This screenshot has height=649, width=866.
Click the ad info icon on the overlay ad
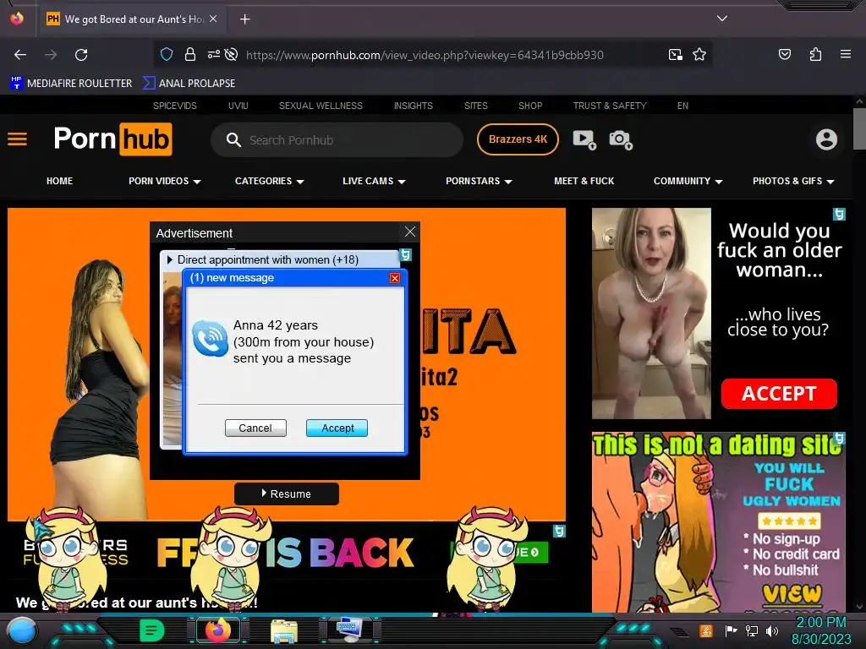tap(405, 255)
